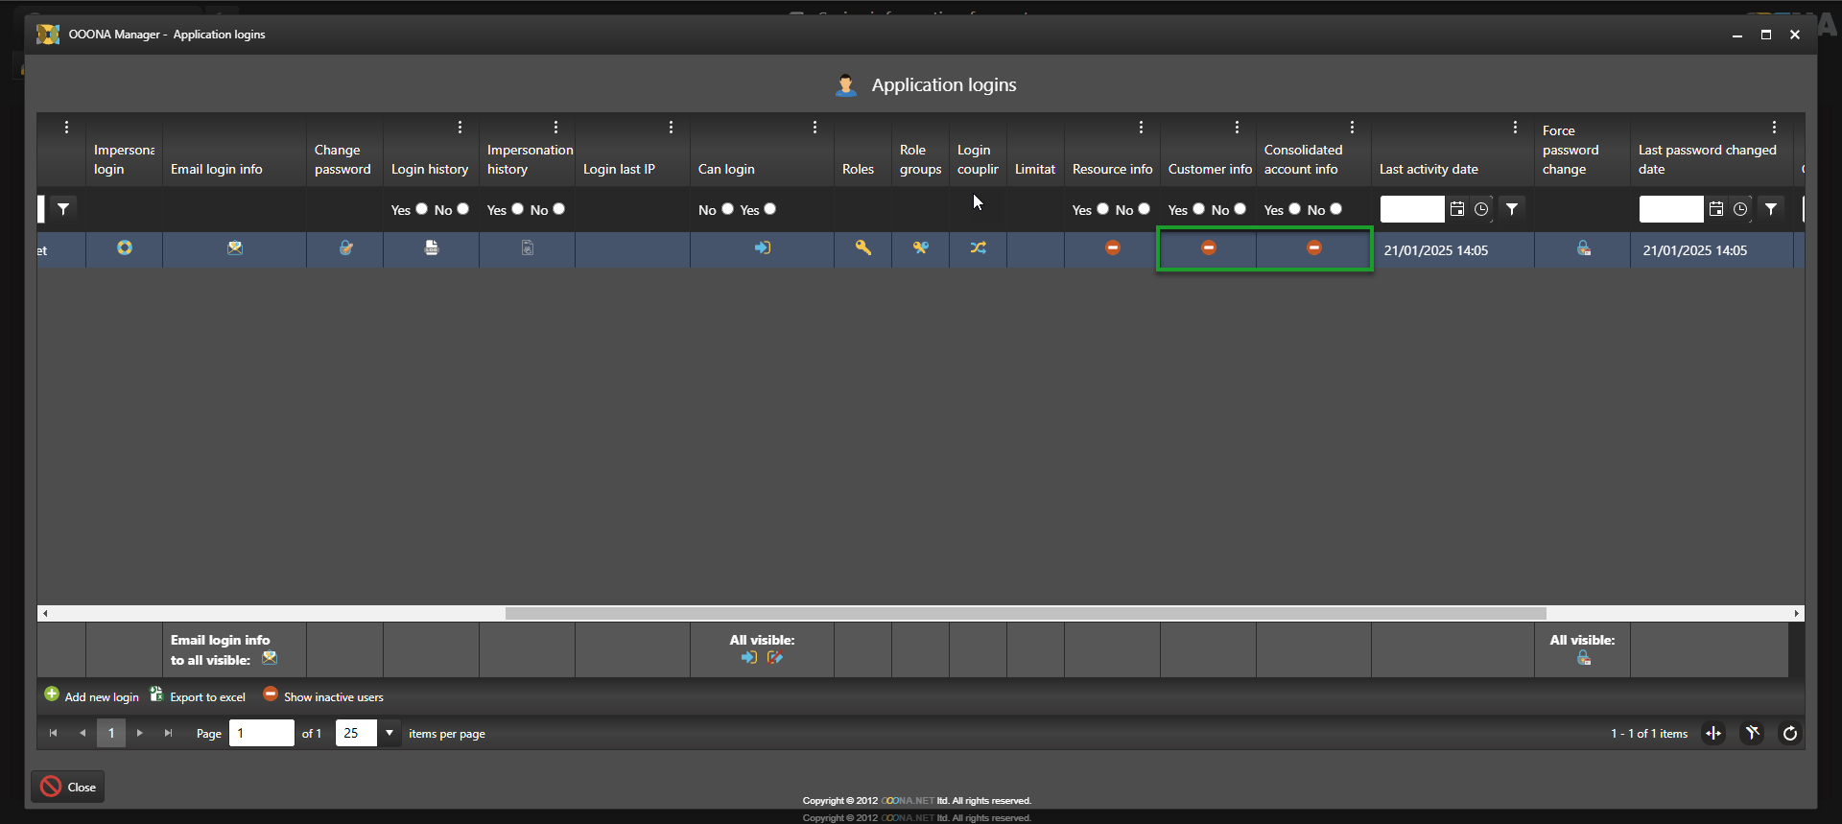This screenshot has height=824, width=1842.
Task: Select No radio under Customer info
Action: [1240, 209]
